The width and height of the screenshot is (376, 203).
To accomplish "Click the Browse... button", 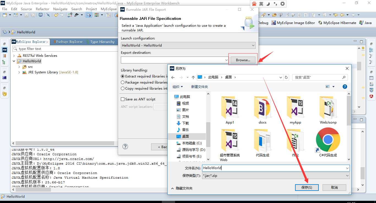I will pyautogui.click(x=243, y=60).
